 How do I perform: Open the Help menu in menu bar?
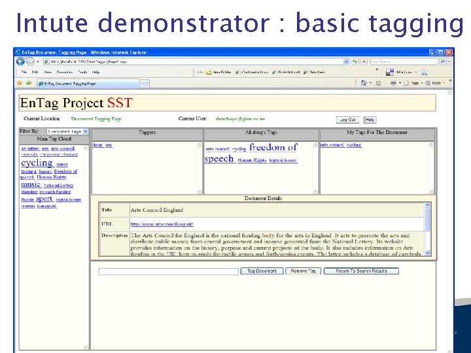(96, 73)
